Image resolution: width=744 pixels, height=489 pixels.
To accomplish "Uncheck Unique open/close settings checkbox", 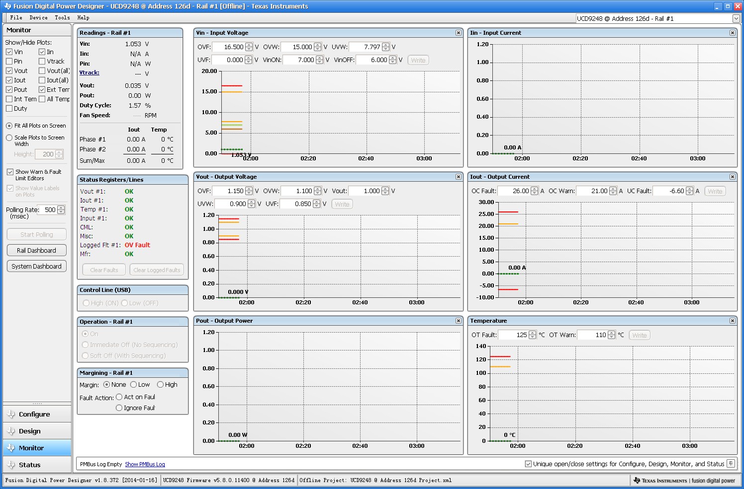I will click(528, 464).
